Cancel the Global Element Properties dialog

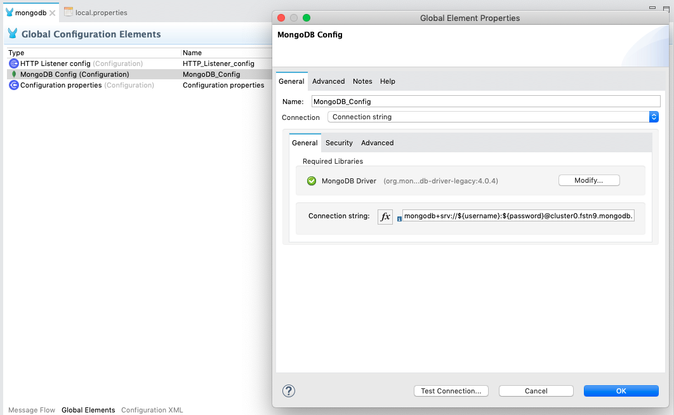[x=536, y=391]
